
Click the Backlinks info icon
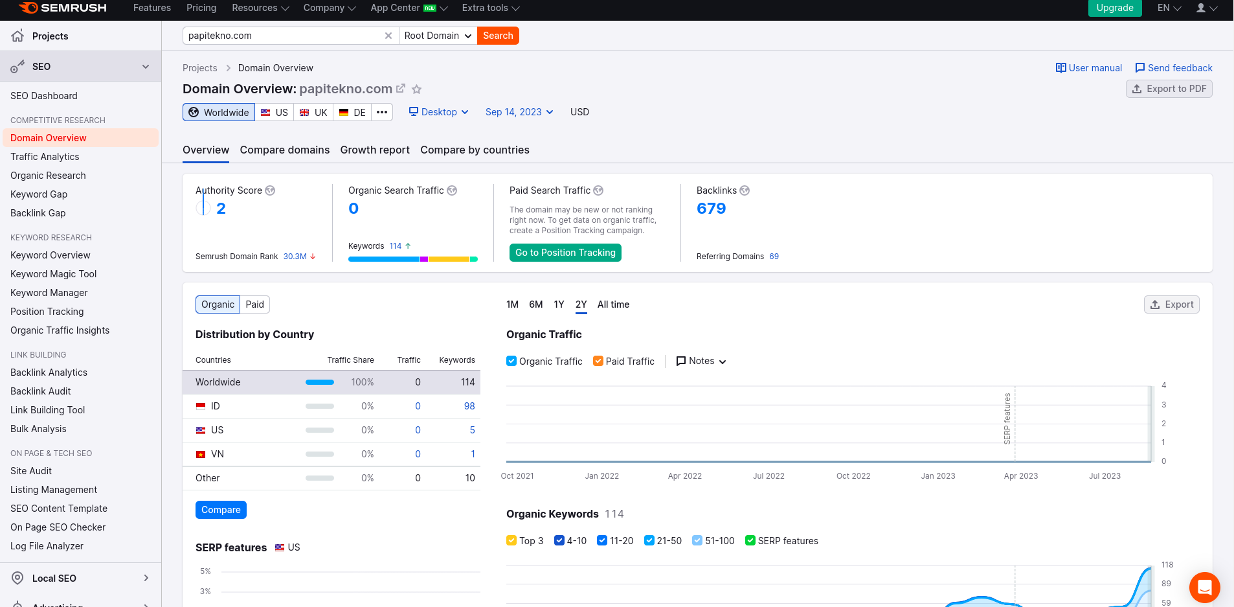745,190
